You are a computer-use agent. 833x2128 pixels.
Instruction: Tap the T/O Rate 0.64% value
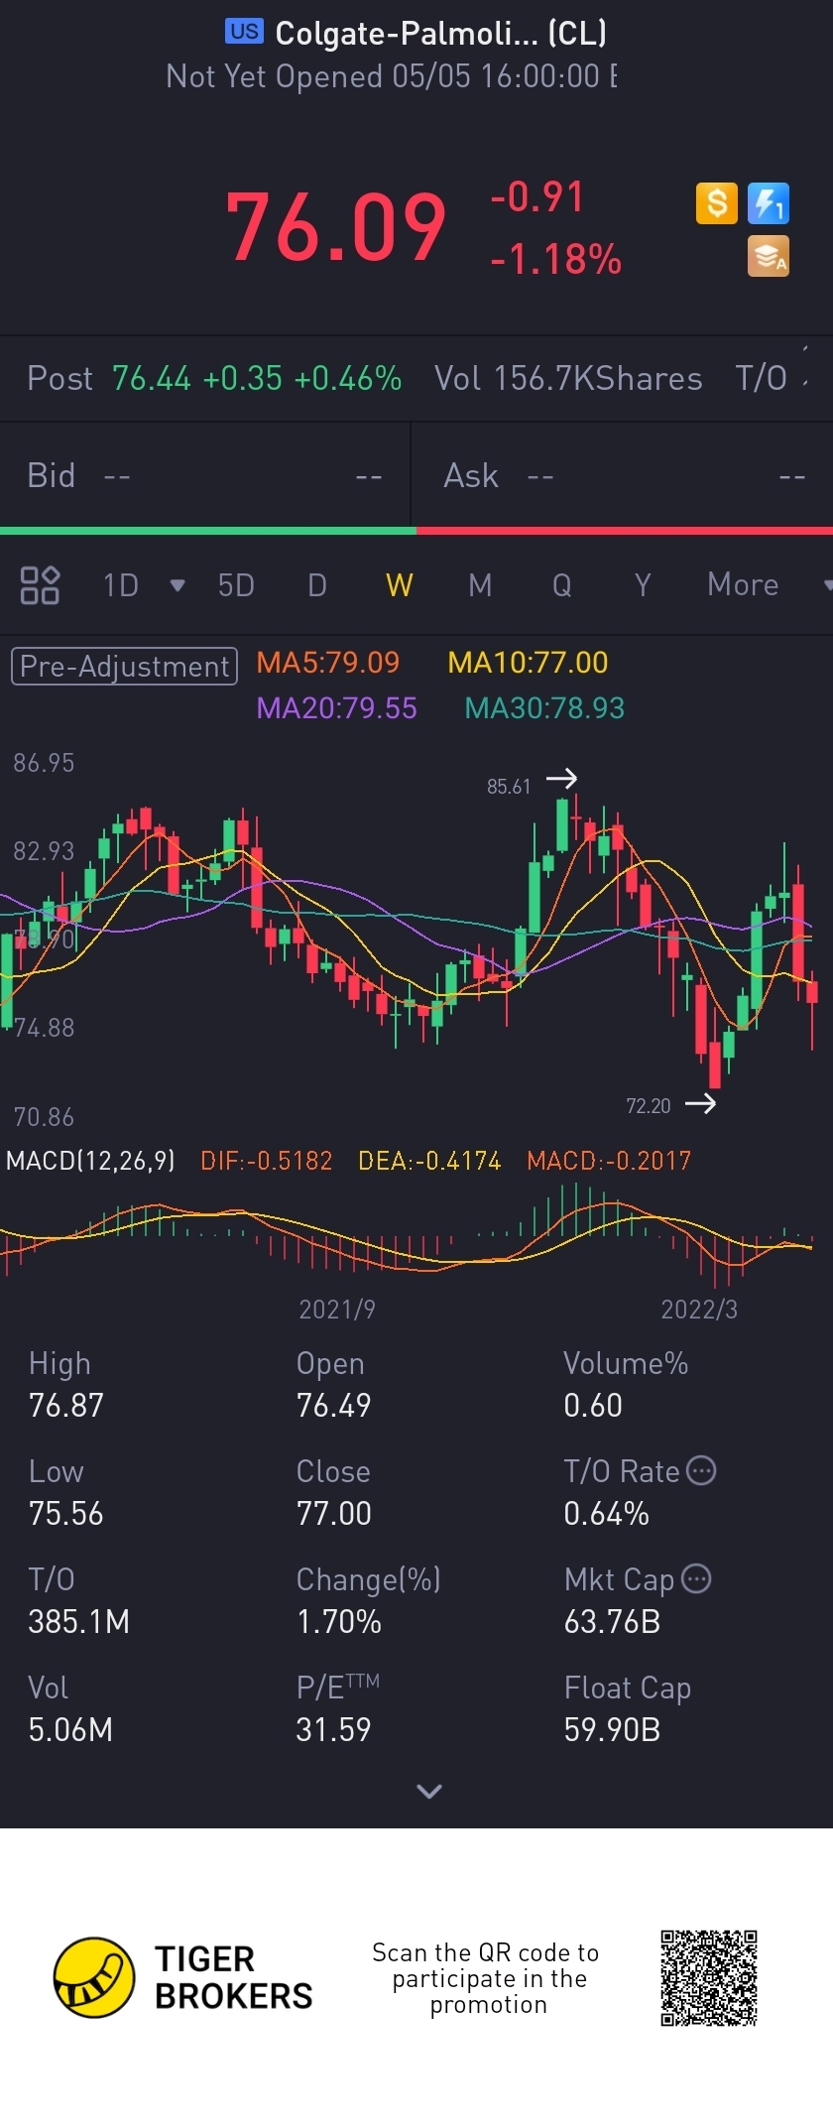pos(607,1514)
